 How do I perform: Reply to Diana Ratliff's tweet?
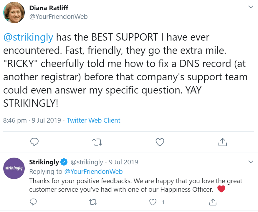(x=35, y=142)
